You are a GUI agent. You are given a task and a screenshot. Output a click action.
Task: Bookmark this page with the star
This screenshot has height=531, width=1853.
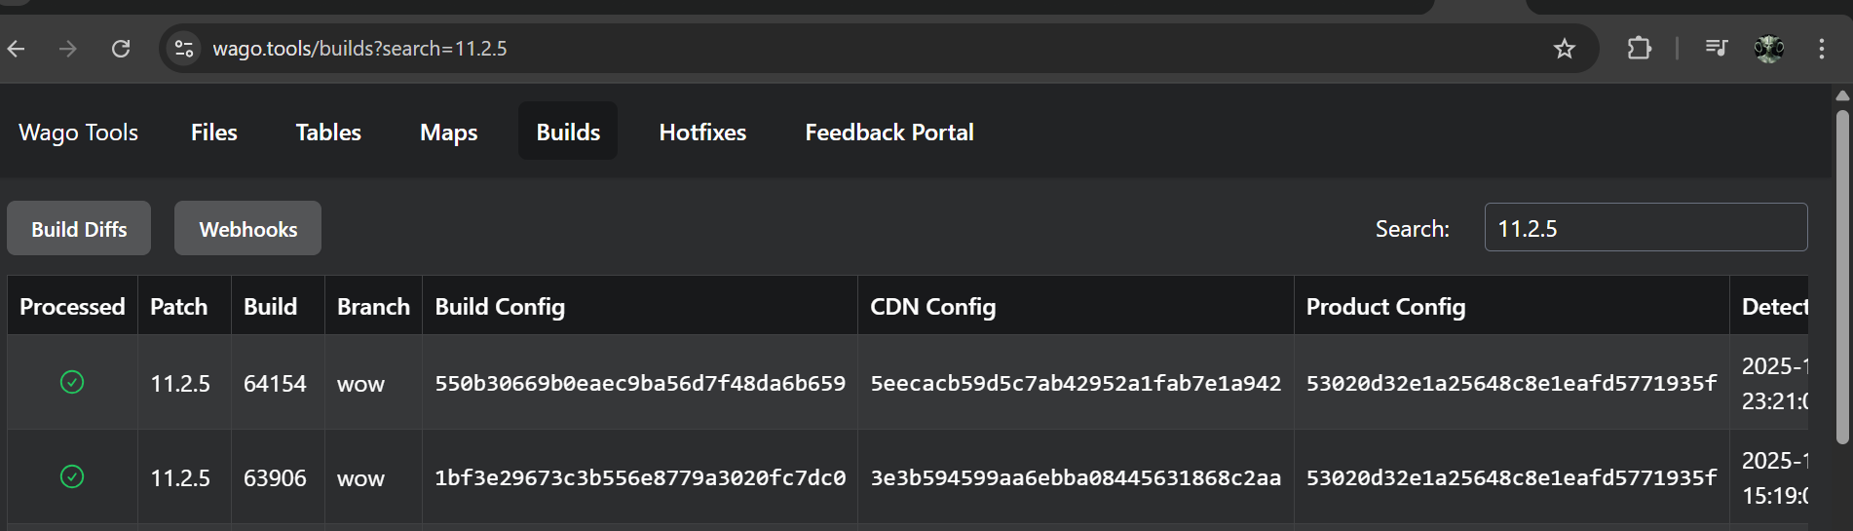pos(1564,49)
